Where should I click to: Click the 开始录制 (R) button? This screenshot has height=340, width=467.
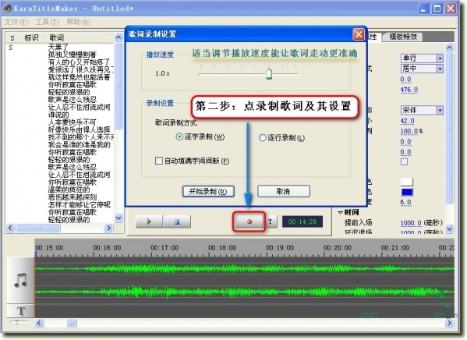coord(208,191)
